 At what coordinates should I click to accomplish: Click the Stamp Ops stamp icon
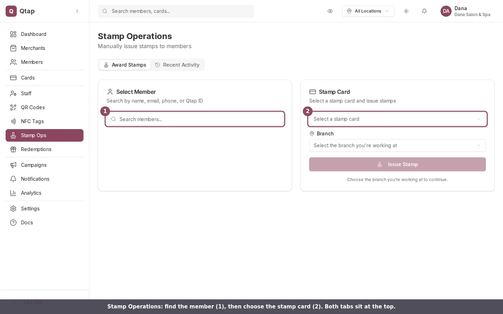[x=13, y=135]
